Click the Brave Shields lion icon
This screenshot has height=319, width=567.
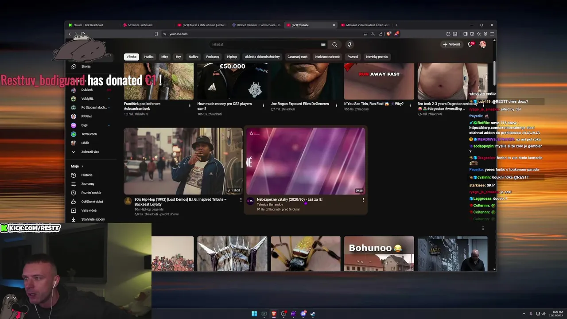[389, 34]
